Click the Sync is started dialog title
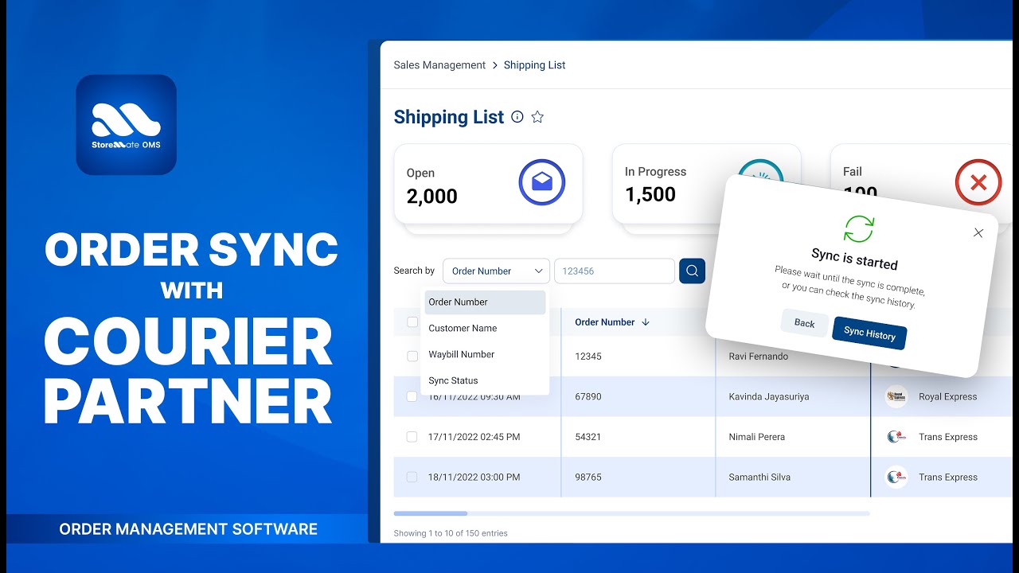The image size is (1019, 573). 854,259
